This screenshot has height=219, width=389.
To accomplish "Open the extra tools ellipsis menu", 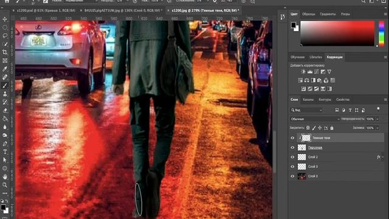I will [x=5, y=193].
